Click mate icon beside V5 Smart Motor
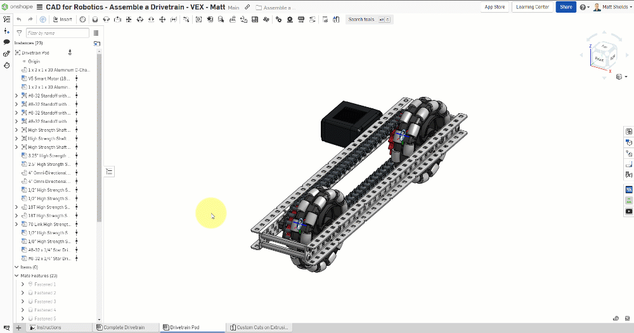The height and width of the screenshot is (333, 634). pos(77,79)
